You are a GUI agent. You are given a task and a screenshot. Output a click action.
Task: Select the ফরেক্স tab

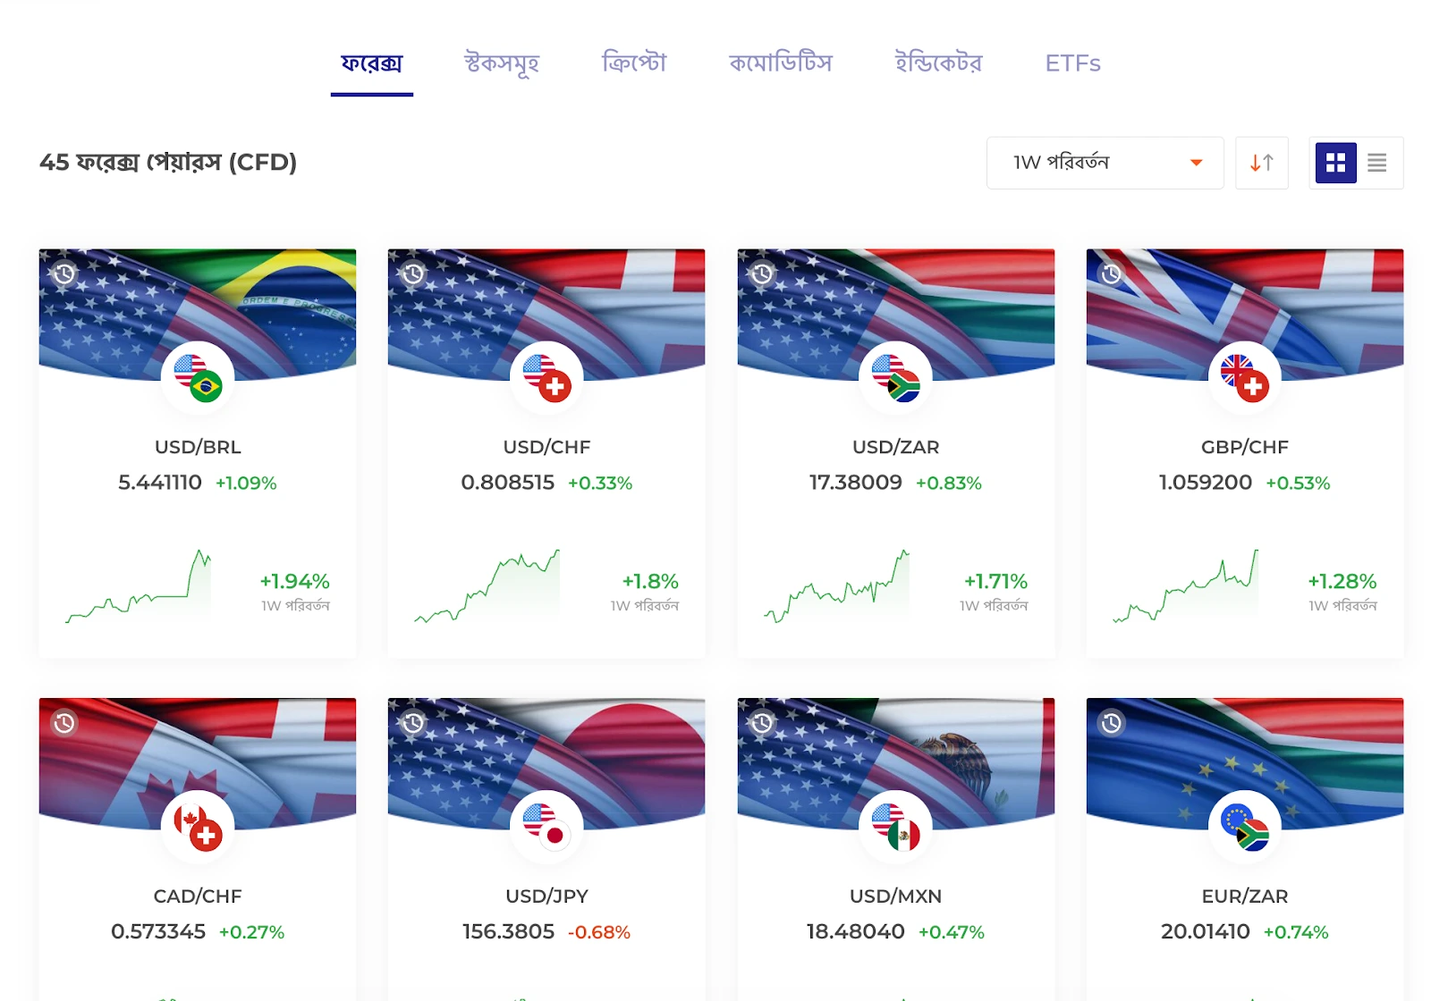(372, 63)
